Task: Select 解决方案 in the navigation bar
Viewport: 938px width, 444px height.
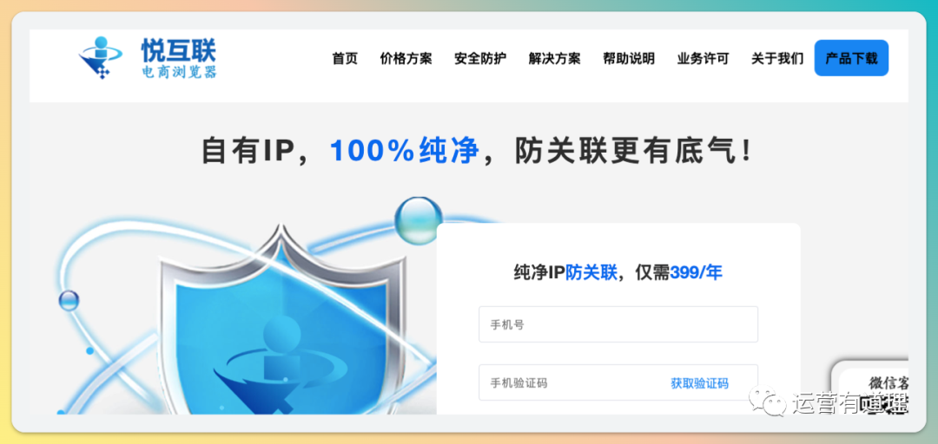Action: pos(554,59)
